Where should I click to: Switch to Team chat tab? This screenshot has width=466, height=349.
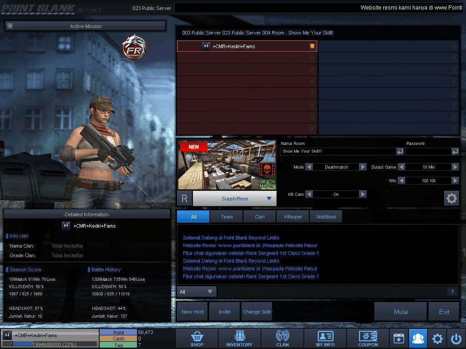tap(227, 217)
